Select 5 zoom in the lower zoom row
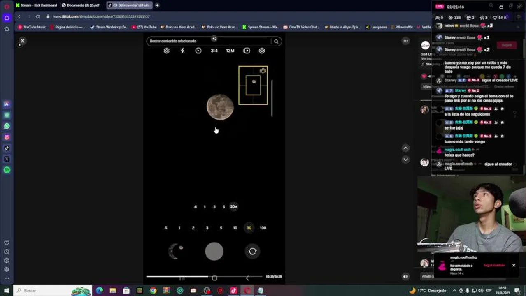 221,228
